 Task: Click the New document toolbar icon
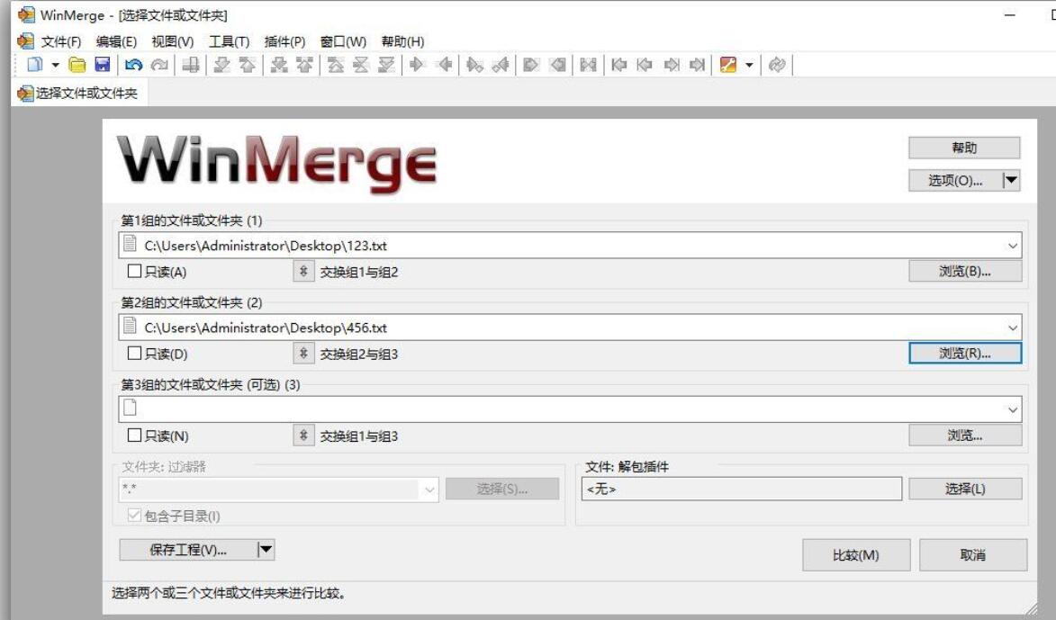pos(34,65)
